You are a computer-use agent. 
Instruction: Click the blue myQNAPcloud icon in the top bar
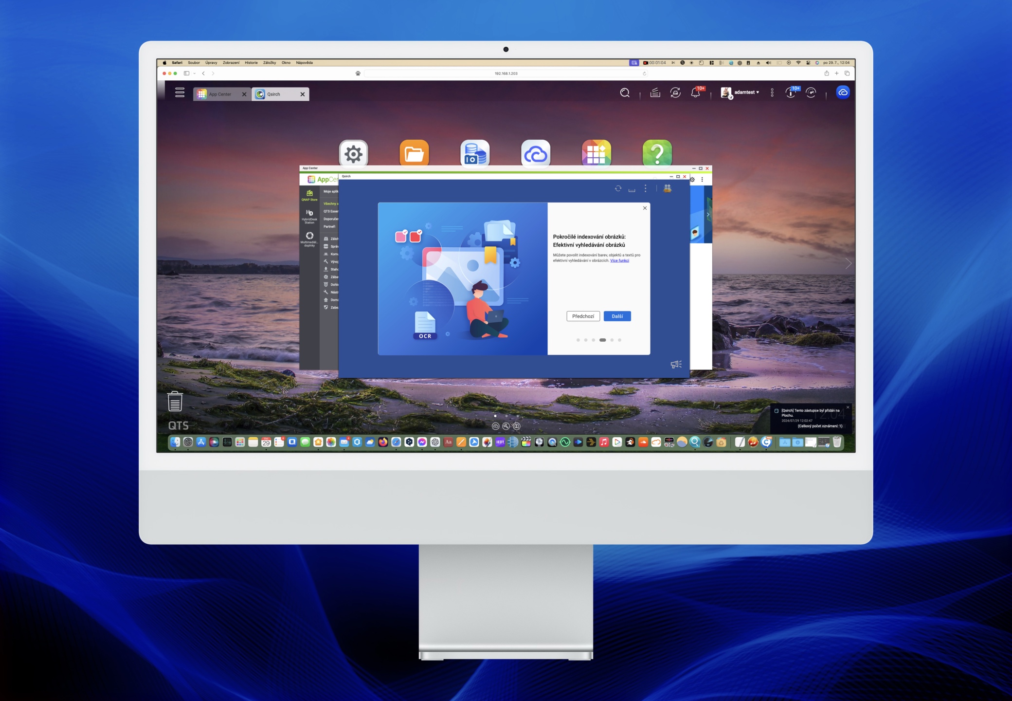click(843, 92)
